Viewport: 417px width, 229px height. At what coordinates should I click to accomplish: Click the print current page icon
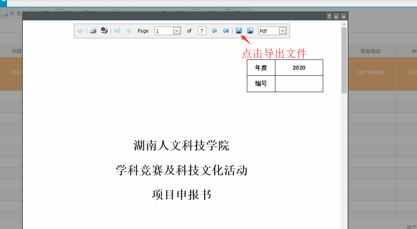pos(104,31)
